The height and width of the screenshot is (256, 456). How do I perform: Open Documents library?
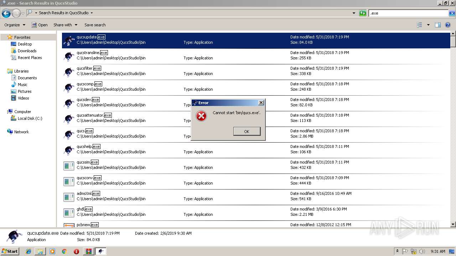27,78
